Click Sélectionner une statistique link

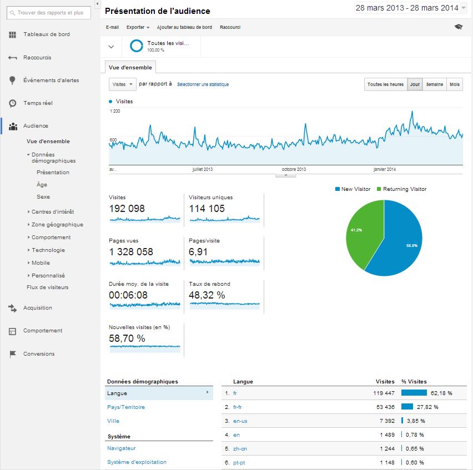[203, 84]
